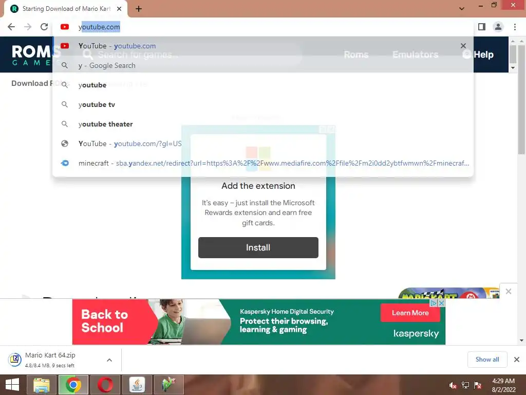
Task: Open the Action Center flag icon
Action: [x=478, y=385]
